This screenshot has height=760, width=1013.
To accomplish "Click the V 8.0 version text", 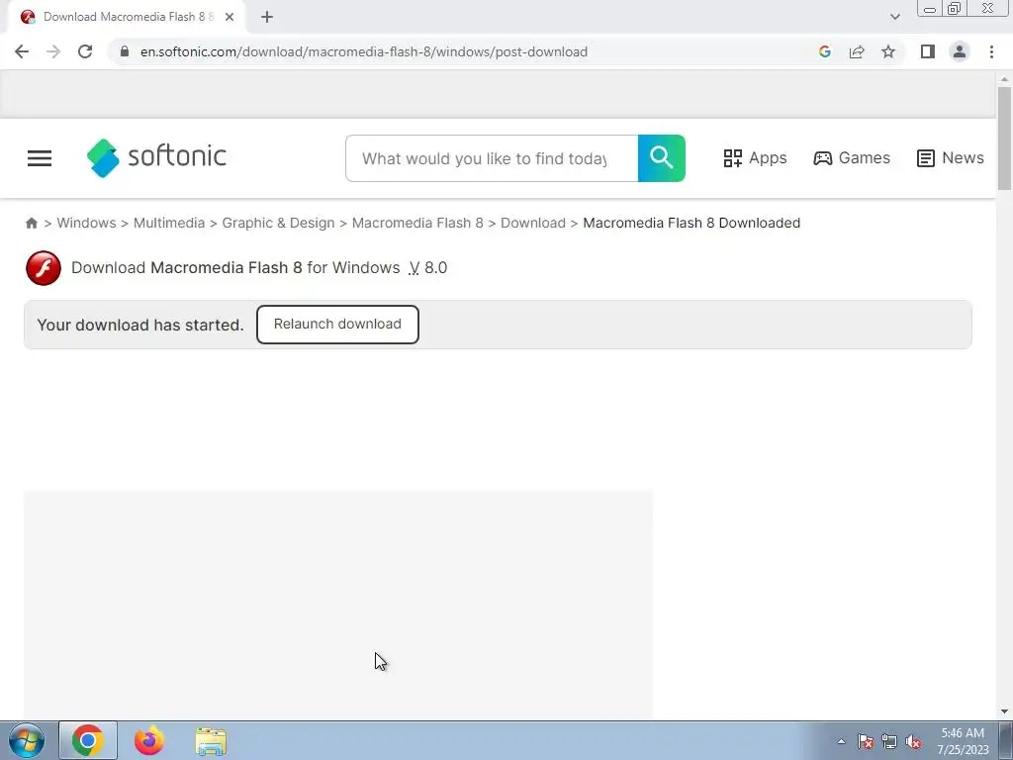I will [427, 268].
